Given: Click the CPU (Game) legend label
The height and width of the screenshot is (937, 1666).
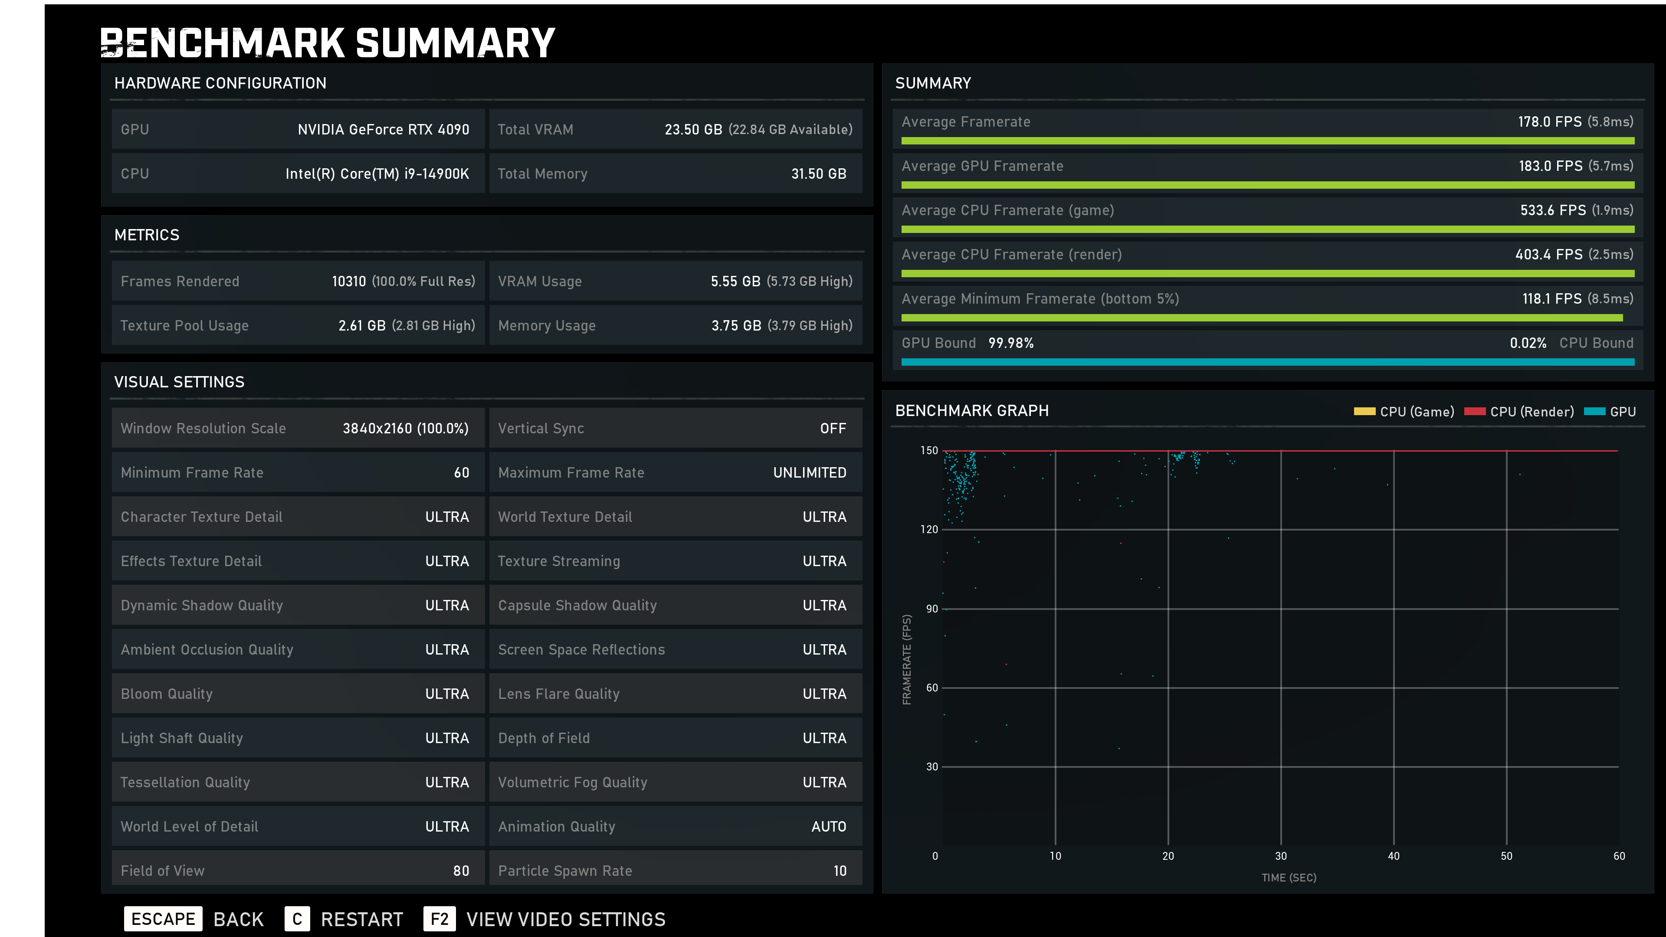Looking at the screenshot, I should click(x=1417, y=412).
